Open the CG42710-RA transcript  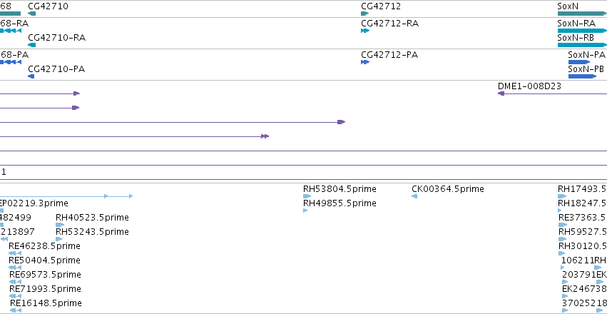(x=32, y=45)
